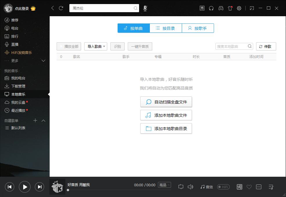Open HiFi发烧音乐 in the sidebar
The image size is (286, 197).
click(x=25, y=53)
